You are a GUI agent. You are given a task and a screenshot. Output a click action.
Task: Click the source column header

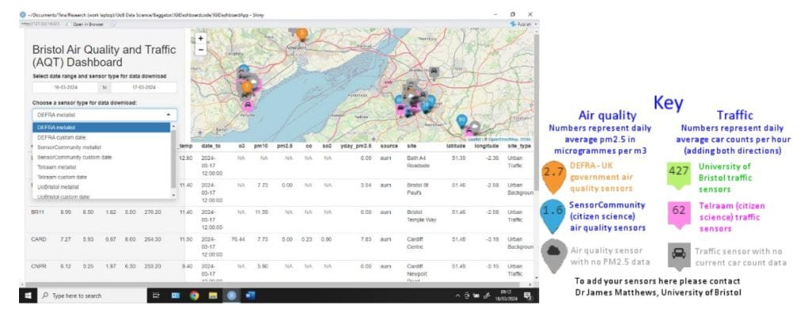(x=389, y=147)
